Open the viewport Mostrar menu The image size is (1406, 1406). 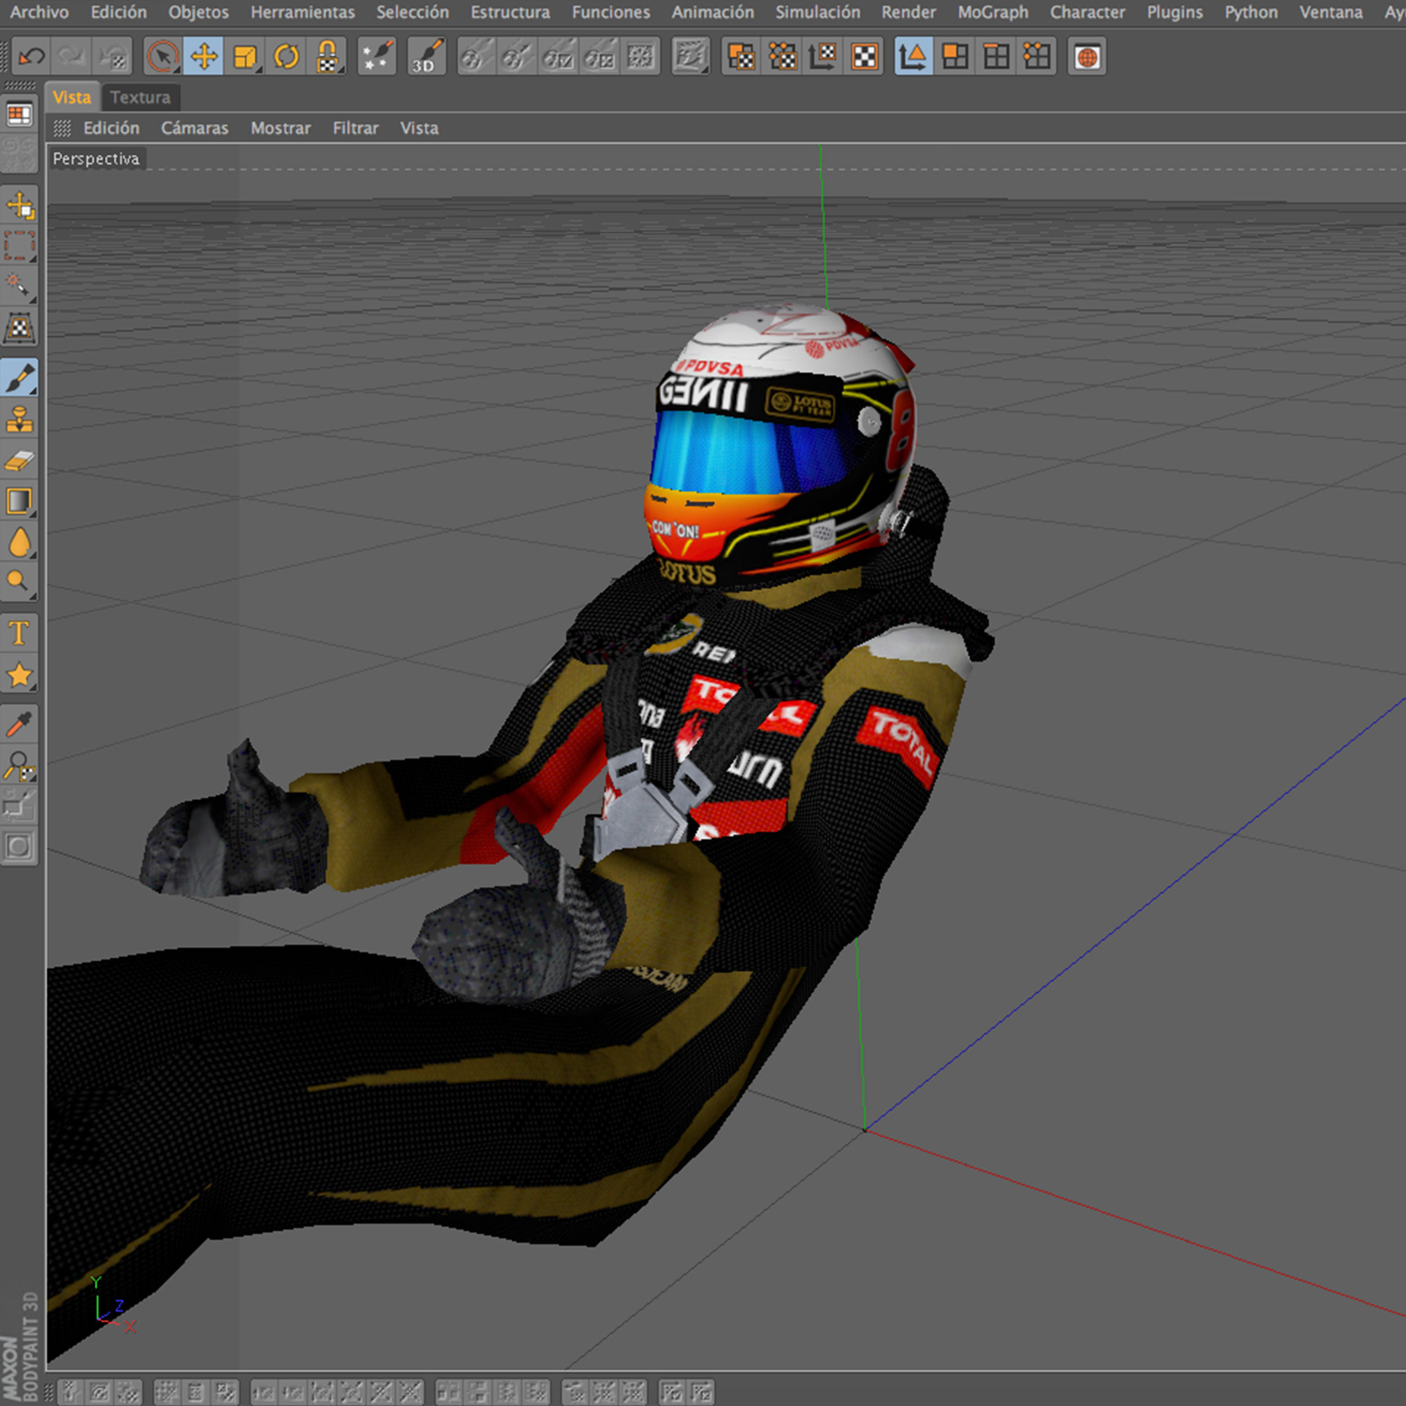[x=280, y=128]
